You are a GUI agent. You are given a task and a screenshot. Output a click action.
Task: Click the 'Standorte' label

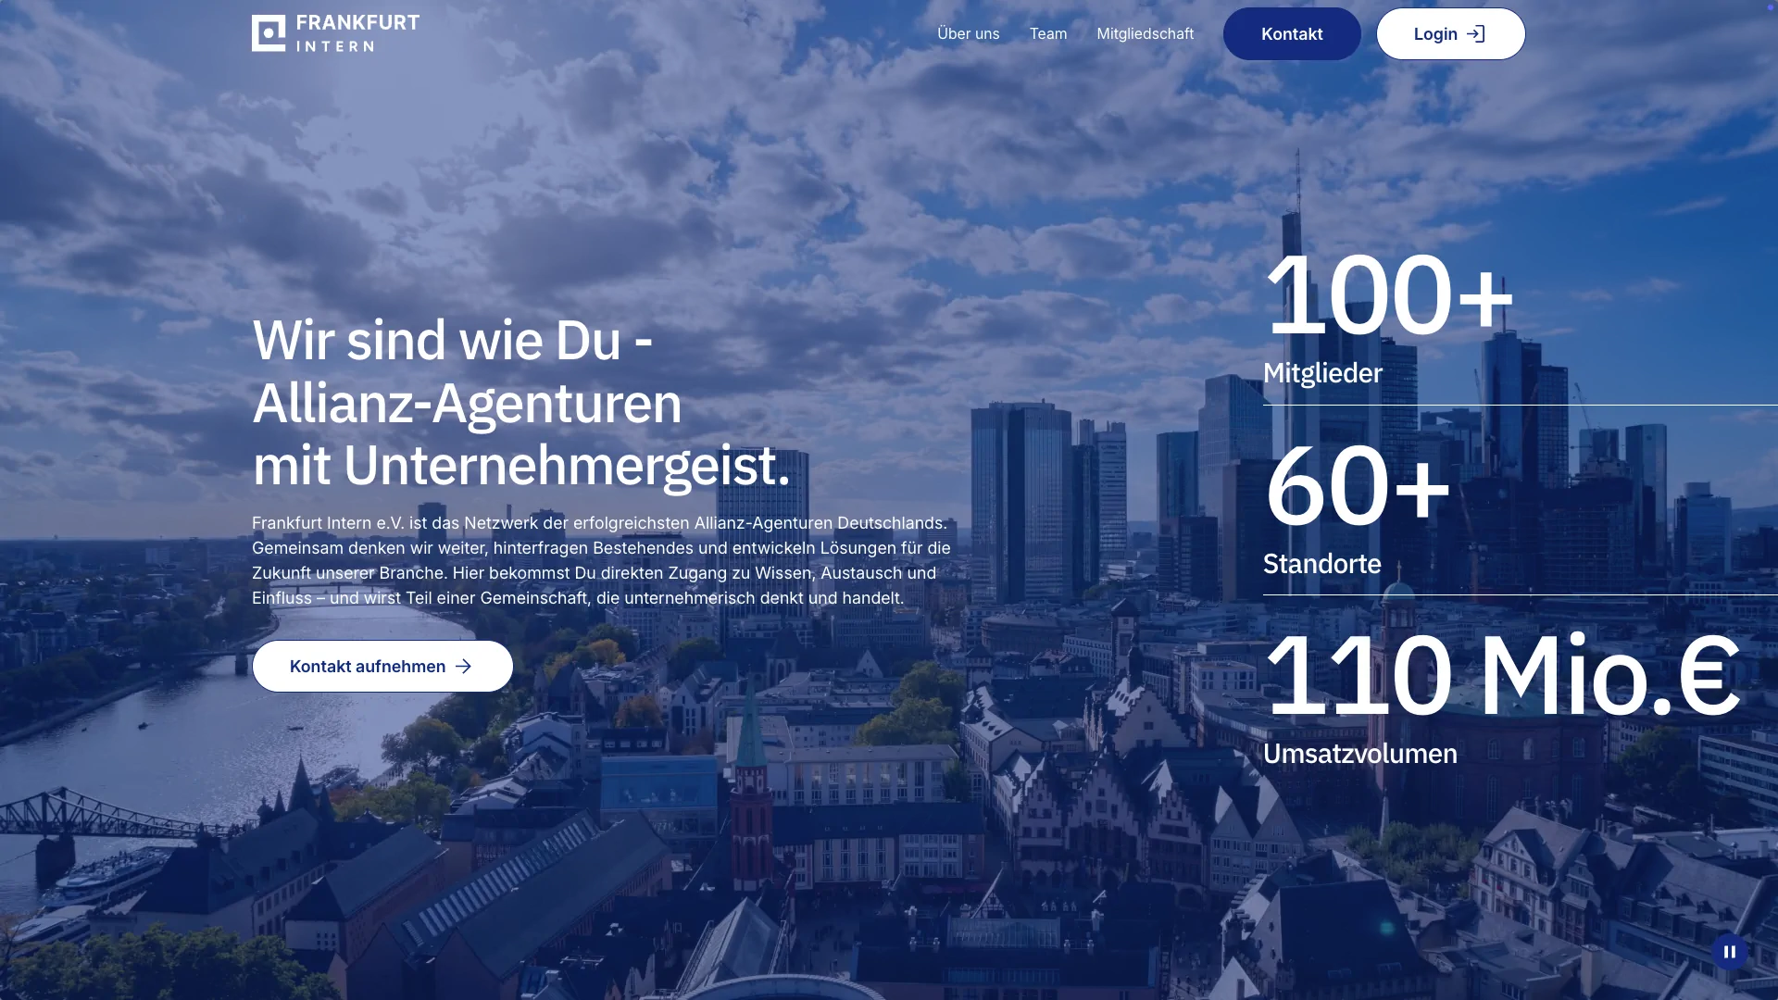(x=1321, y=563)
